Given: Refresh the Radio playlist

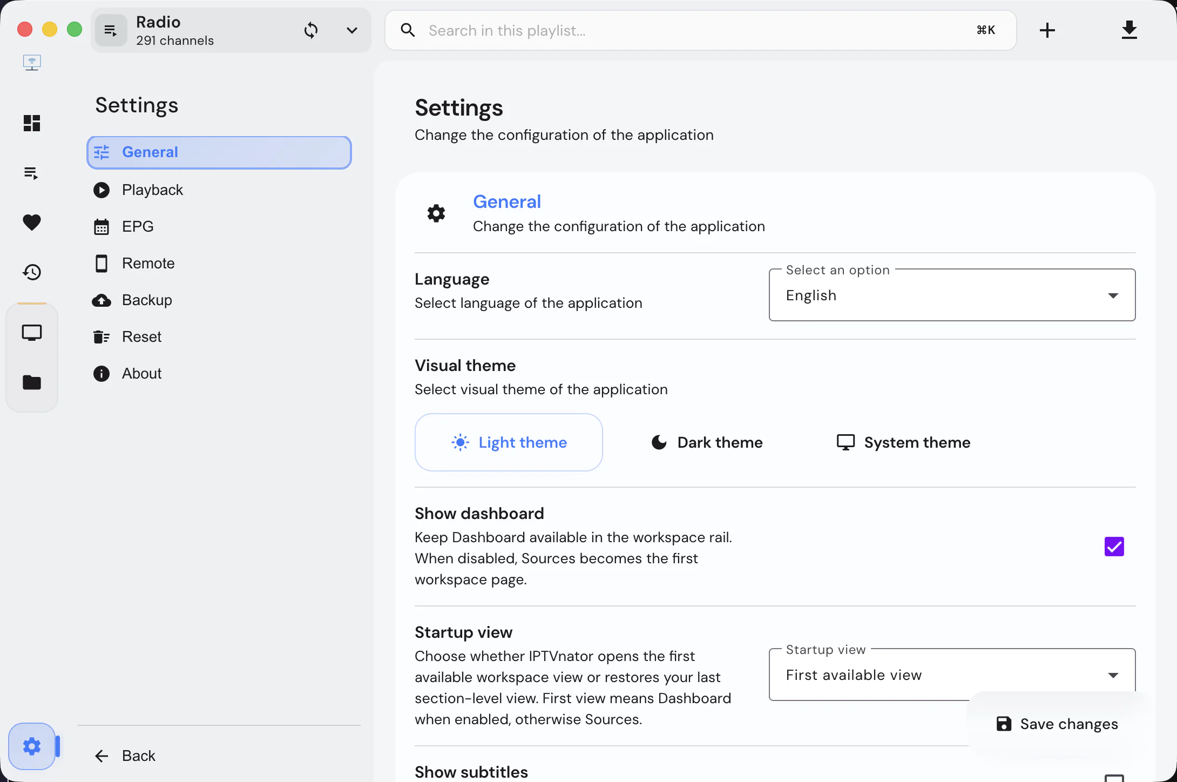Looking at the screenshot, I should (x=311, y=30).
